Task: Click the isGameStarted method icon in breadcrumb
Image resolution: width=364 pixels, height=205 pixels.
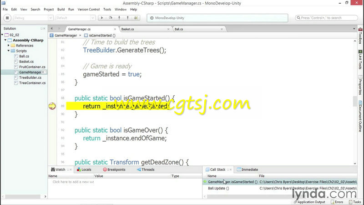Action: (x=86, y=36)
